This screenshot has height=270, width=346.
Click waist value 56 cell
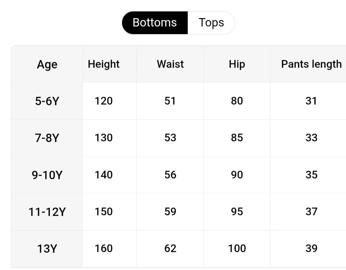170,175
